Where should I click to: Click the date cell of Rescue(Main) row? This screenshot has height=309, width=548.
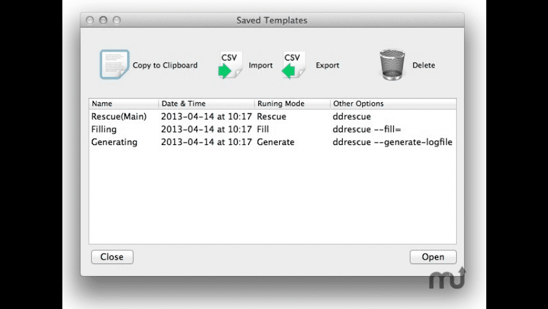point(206,117)
